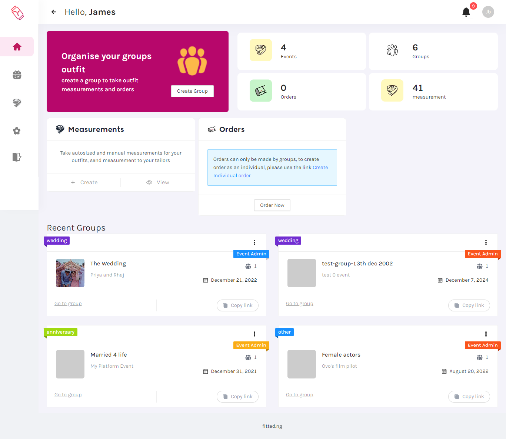Go to group for The Wedding
506x440 pixels.
coord(68,304)
